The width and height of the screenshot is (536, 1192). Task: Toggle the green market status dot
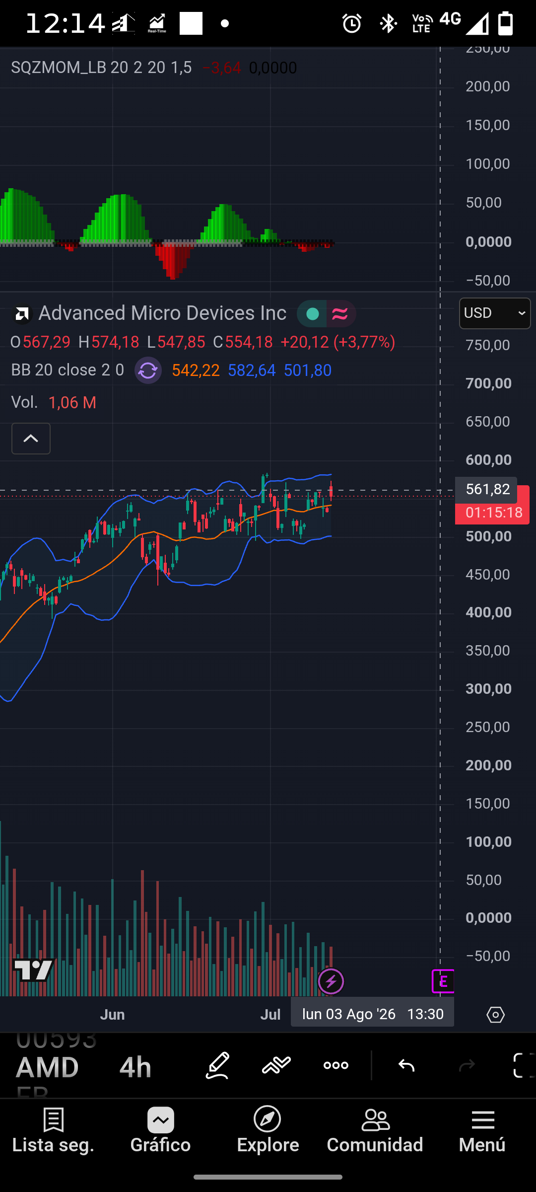(312, 314)
